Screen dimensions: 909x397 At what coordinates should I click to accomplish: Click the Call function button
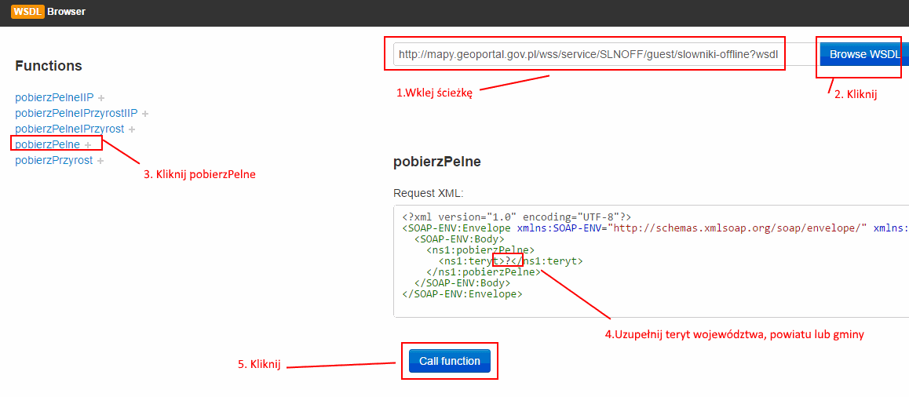pos(450,361)
